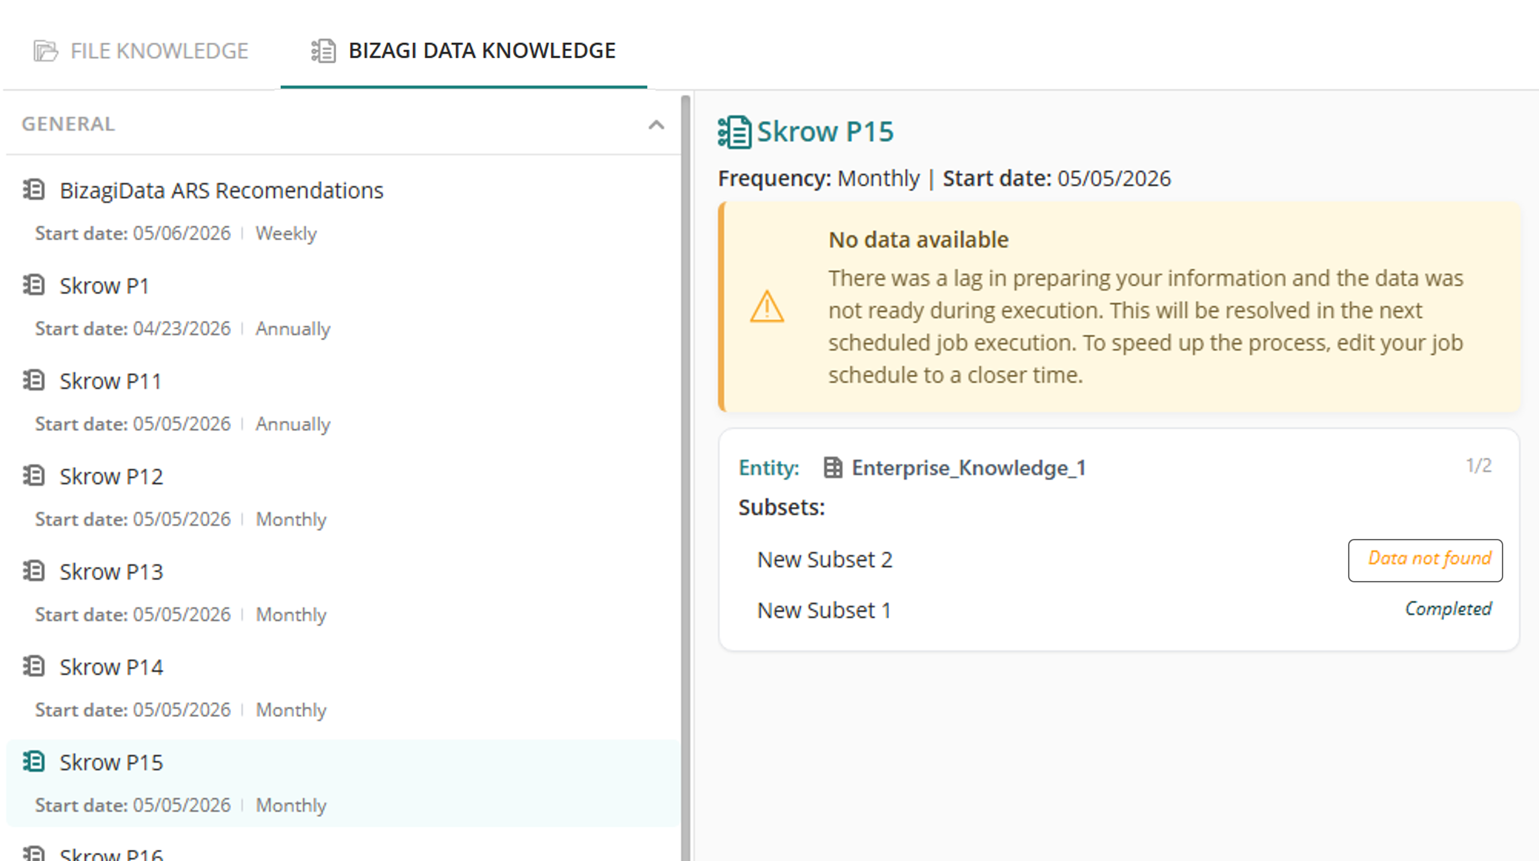Click the Enterprise_Knowledge_1 entity icon
This screenshot has width=1539, height=861.
coord(833,467)
